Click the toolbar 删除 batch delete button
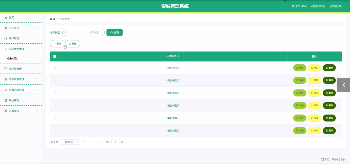The width and height of the screenshot is (350, 164). click(x=73, y=44)
